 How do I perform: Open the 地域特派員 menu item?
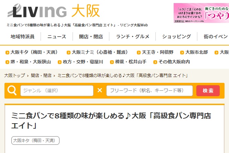pyautogui.click(x=22, y=37)
